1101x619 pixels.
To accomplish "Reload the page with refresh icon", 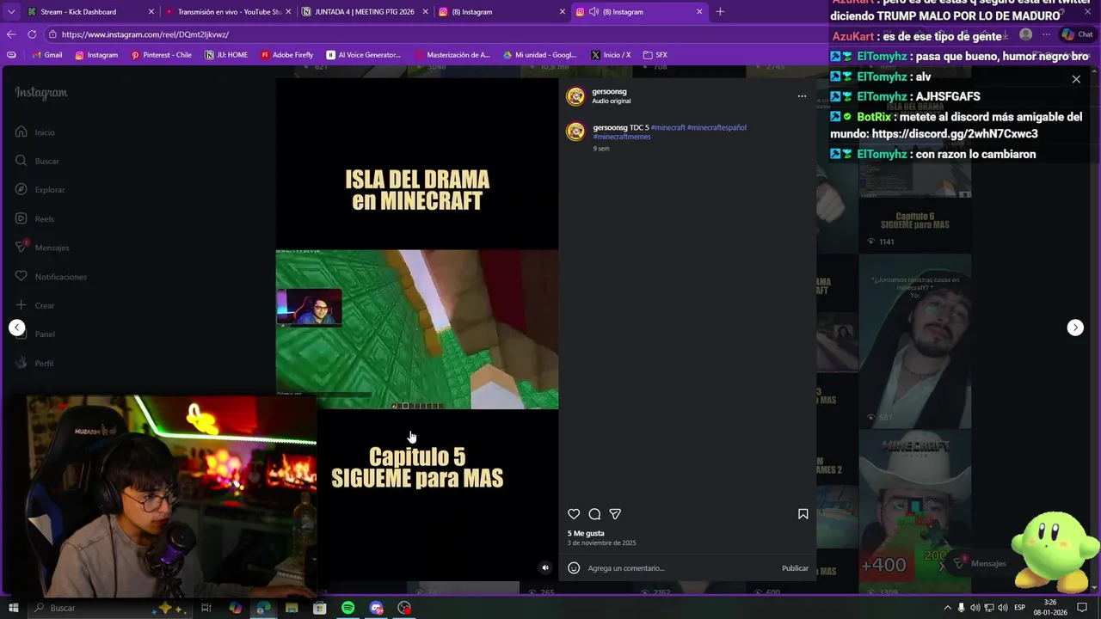I will click(32, 34).
